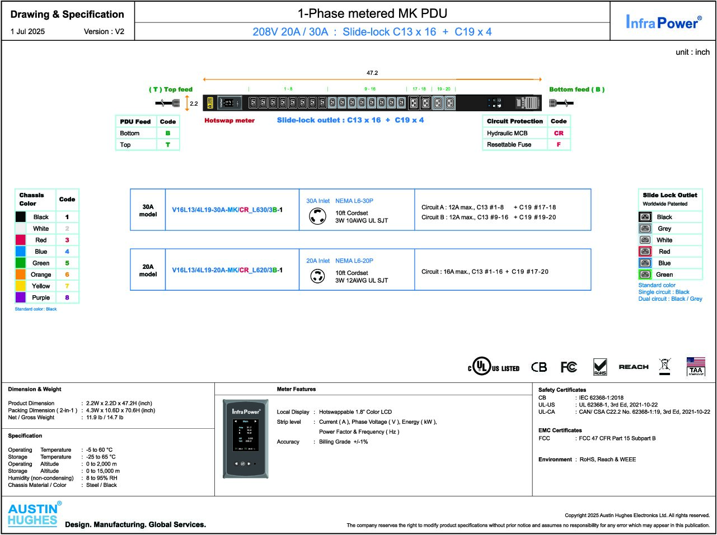Click 'Circuit B : 12A max.' line

pos(489,217)
